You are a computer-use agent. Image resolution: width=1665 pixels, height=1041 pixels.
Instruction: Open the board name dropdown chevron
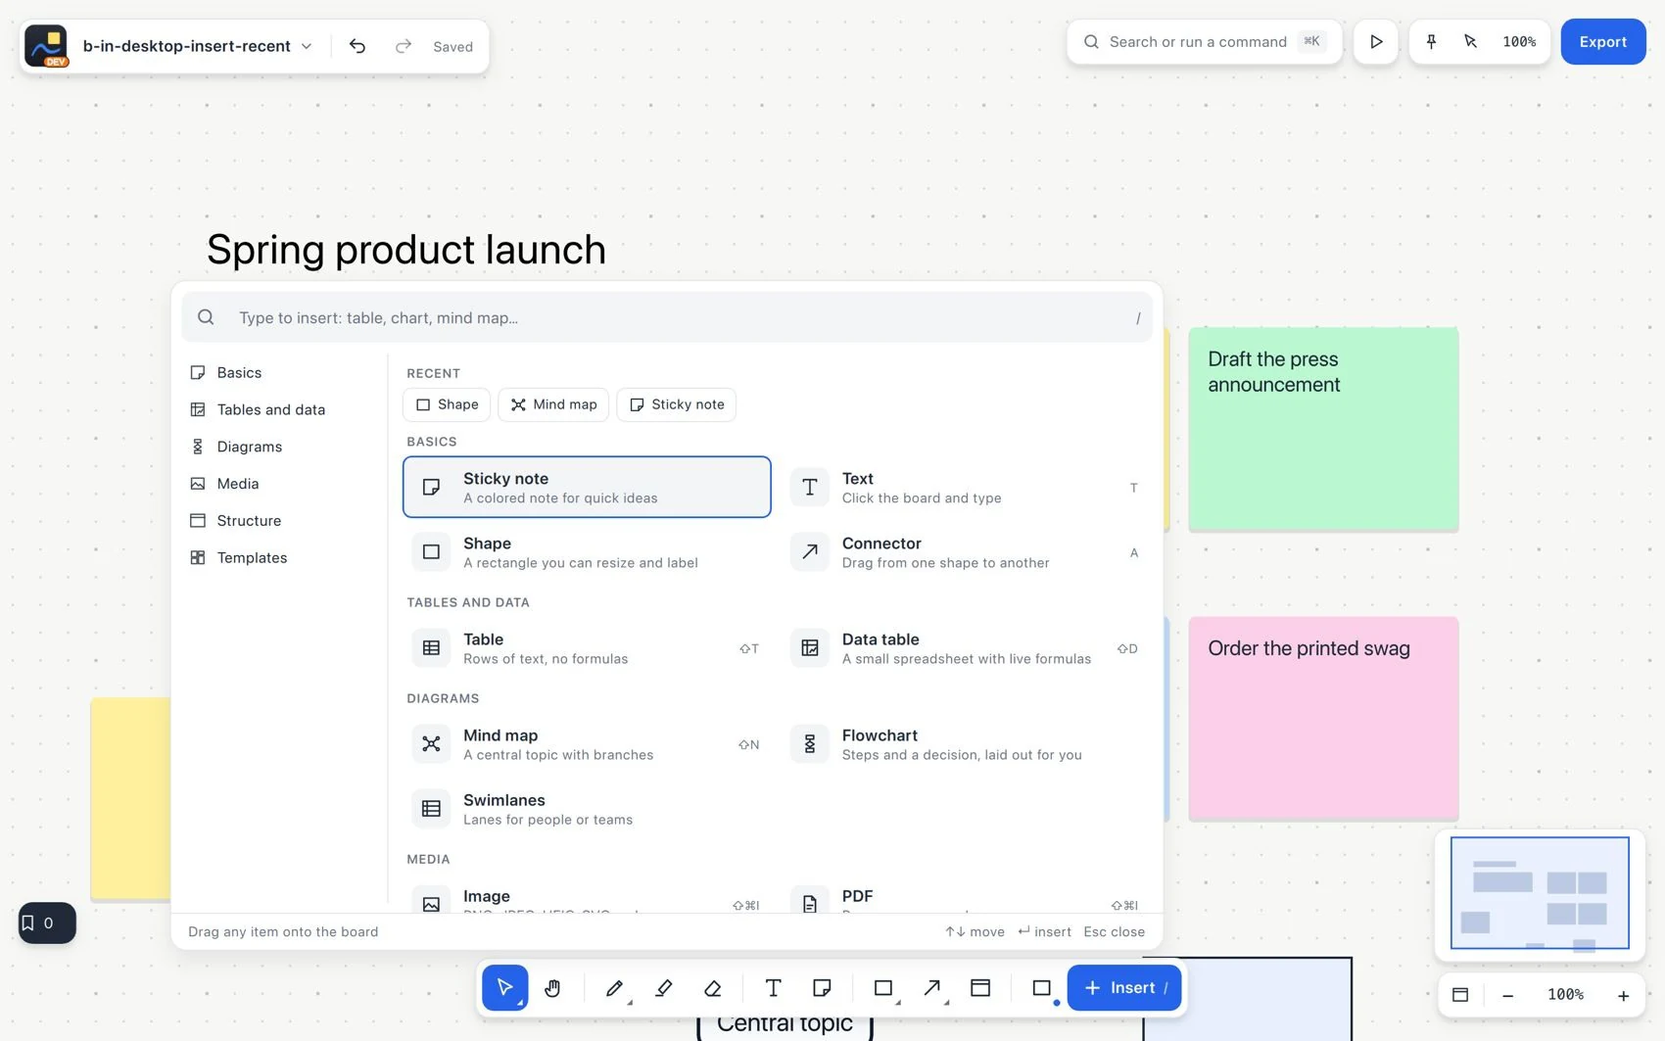(307, 46)
